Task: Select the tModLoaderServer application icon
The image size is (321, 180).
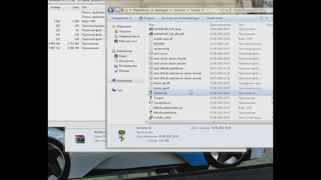Action: (151, 113)
